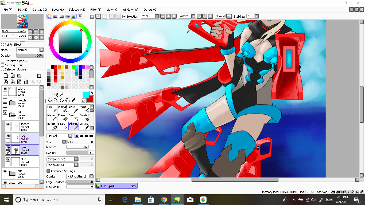
Task: Open the 75% zoom dropdown
Action: [x=157, y=16]
